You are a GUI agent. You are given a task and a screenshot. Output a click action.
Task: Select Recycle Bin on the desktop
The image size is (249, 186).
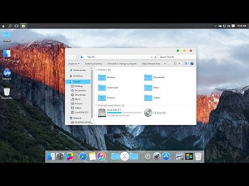click(x=7, y=93)
